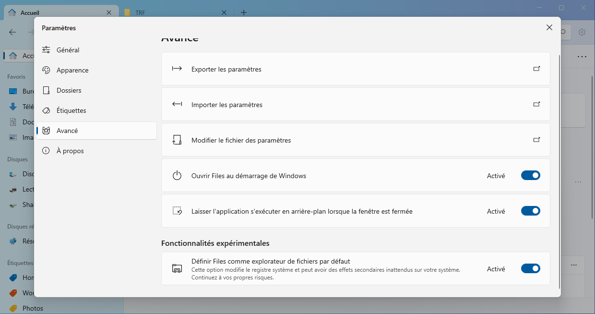Close the Paramètres dialog
595x314 pixels.
pos(549,28)
